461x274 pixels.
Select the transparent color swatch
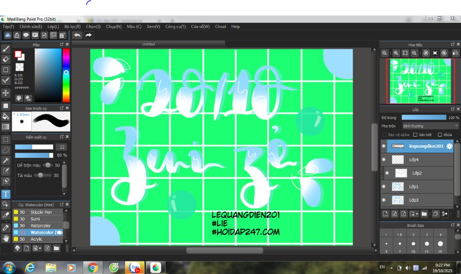pyautogui.click(x=19, y=67)
